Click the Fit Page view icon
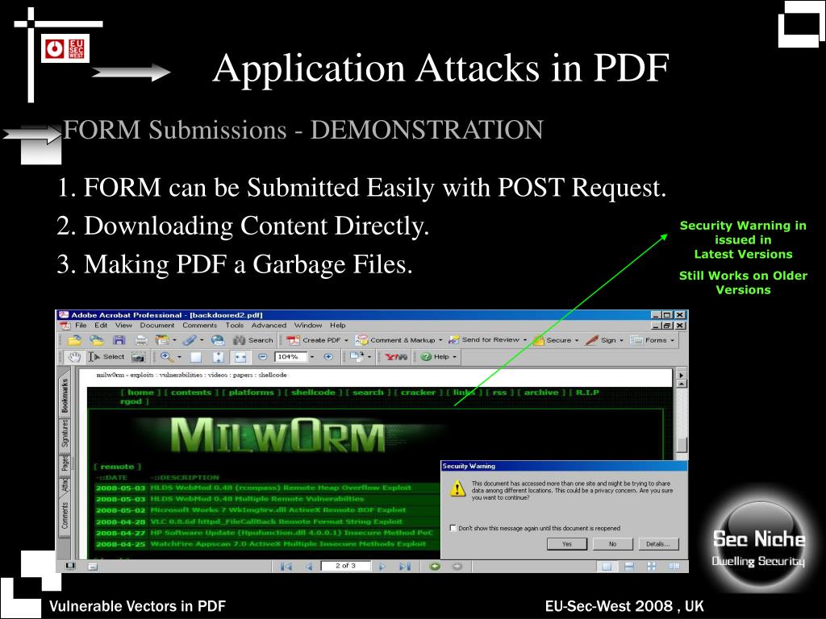This screenshot has width=826, height=619. click(218, 357)
